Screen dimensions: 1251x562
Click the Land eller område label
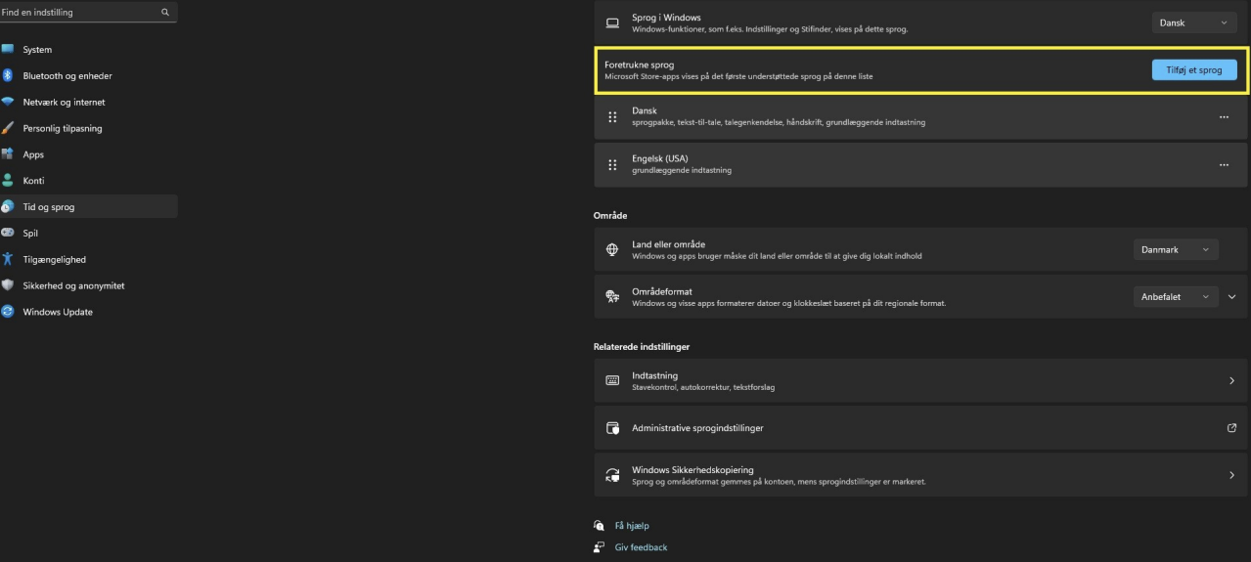(x=668, y=244)
